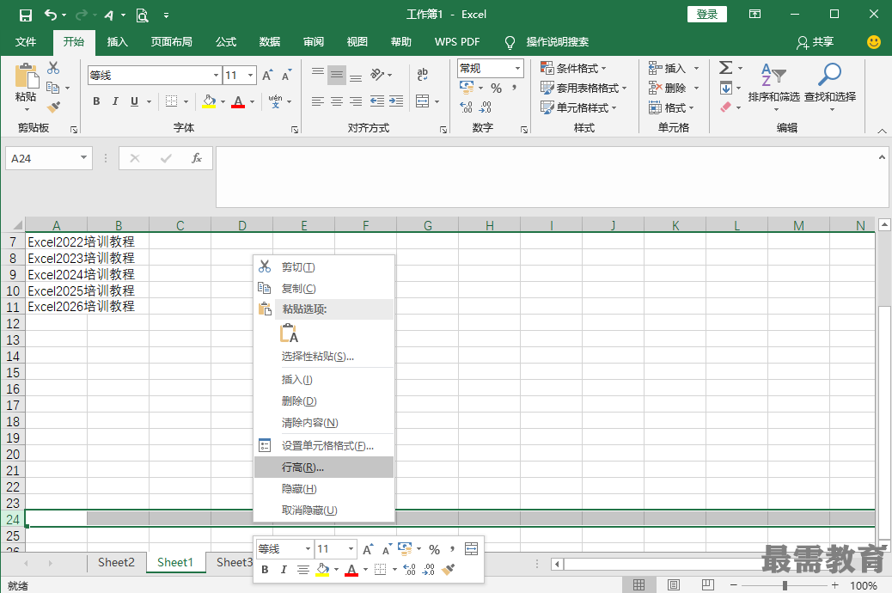Click AutoSum sigma icon

pos(725,68)
